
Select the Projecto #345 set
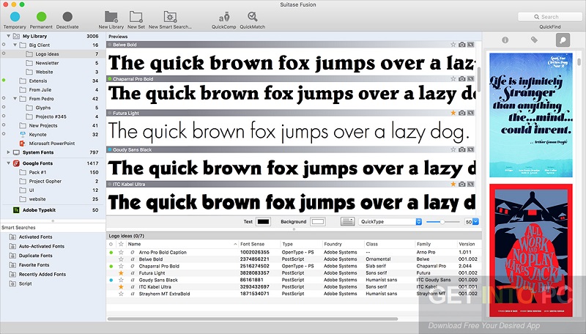51,116
